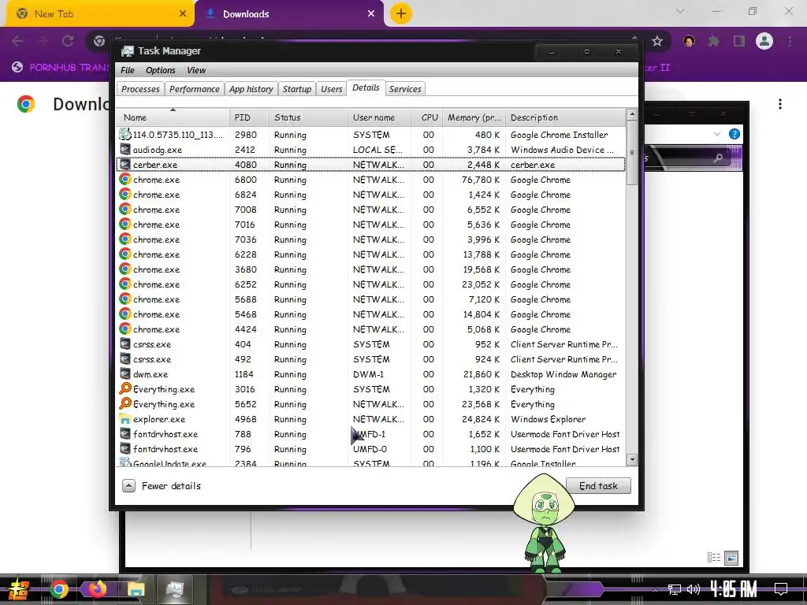Sort by the Memory column header
Image resolution: width=807 pixels, height=605 pixels.
474,117
